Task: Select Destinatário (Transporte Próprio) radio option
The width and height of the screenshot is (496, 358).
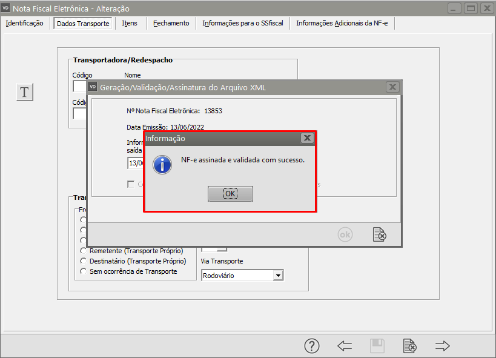Action: [x=84, y=261]
